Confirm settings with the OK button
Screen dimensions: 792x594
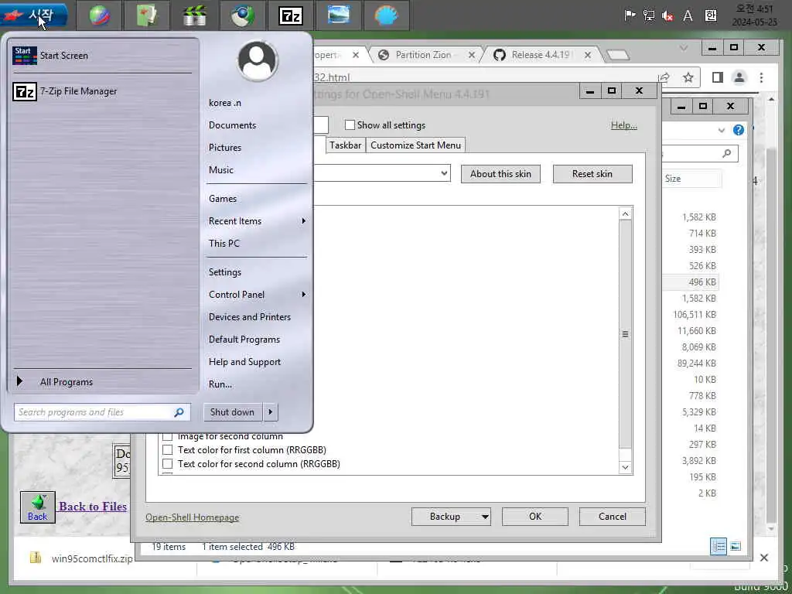pyautogui.click(x=535, y=517)
